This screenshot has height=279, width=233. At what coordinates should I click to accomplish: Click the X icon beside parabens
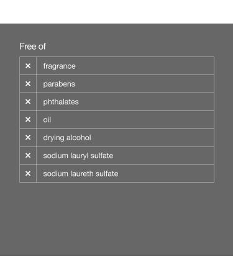(28, 84)
